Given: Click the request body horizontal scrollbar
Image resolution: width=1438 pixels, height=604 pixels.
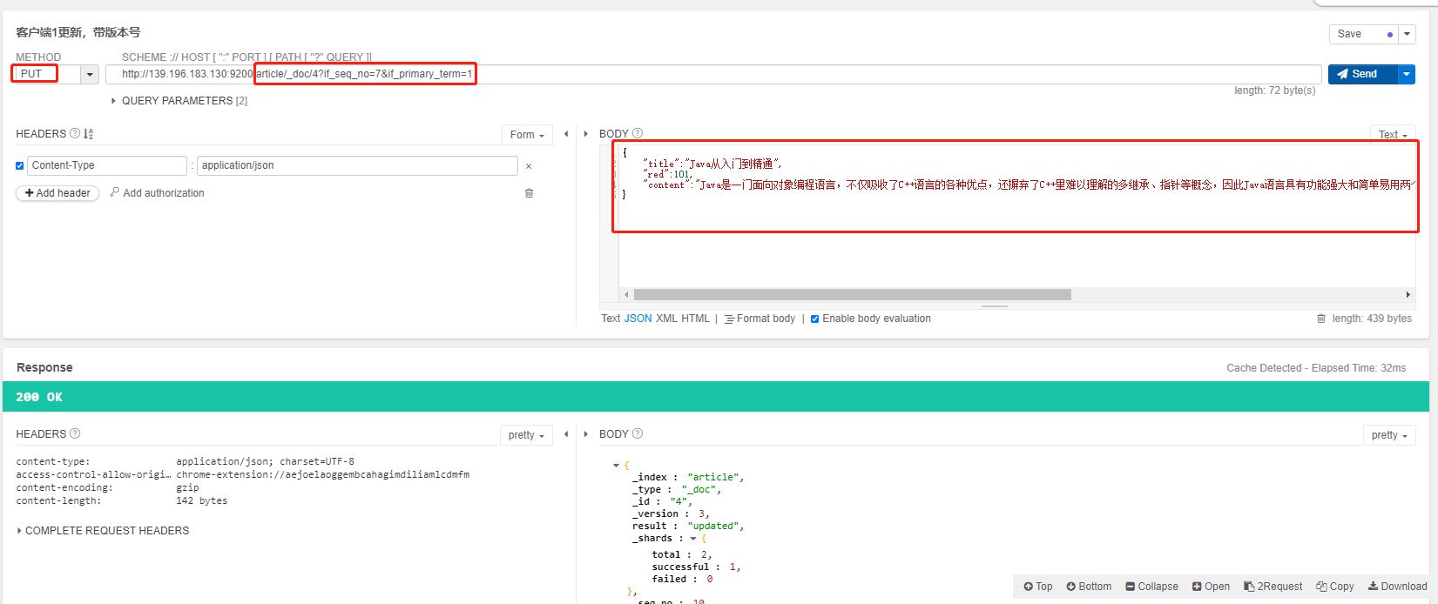Looking at the screenshot, I should 852,294.
